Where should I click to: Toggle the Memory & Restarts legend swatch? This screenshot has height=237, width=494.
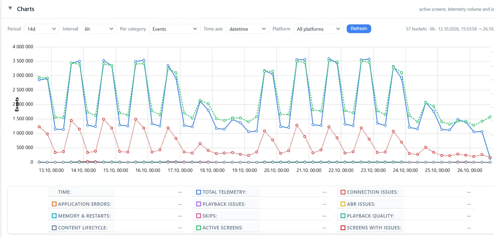[x=54, y=216]
